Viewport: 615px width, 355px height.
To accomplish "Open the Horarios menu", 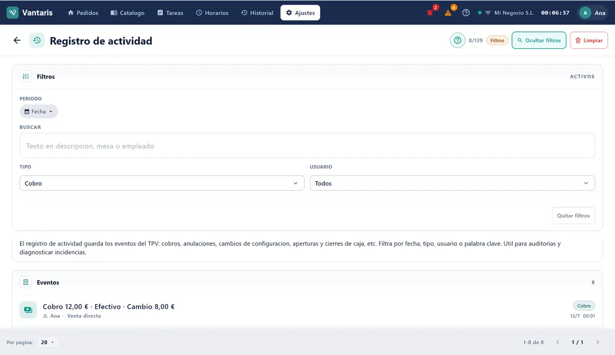I will click(x=212, y=13).
